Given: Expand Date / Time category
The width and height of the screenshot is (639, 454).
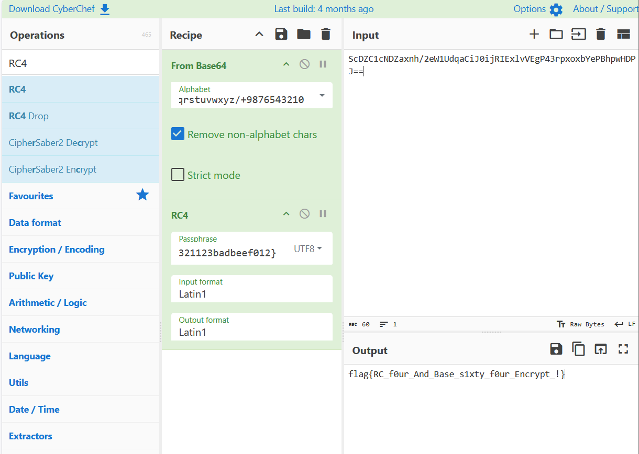Looking at the screenshot, I should pos(81,409).
